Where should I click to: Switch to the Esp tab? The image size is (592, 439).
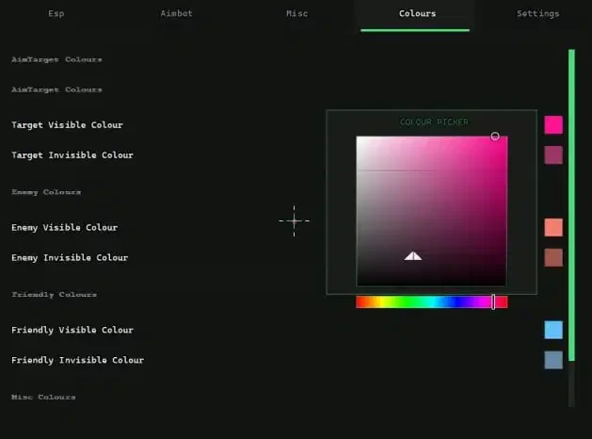coord(56,13)
